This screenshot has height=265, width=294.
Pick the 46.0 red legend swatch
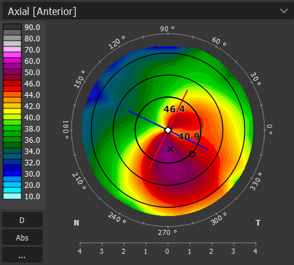(x=12, y=83)
